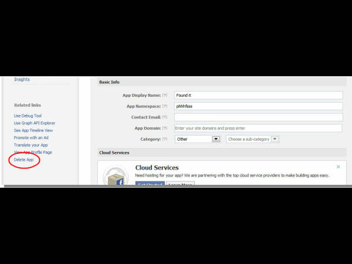Click the Related links heading

pos(28,105)
